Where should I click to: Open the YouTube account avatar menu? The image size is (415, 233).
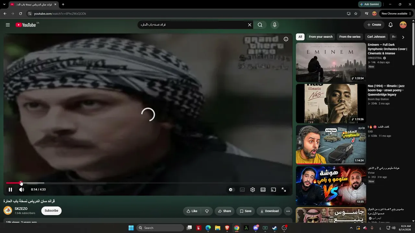click(x=403, y=25)
